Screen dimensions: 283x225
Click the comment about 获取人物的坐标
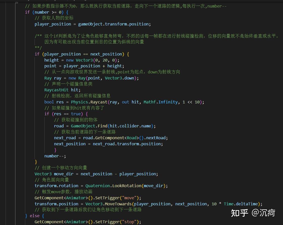(x=54, y=18)
